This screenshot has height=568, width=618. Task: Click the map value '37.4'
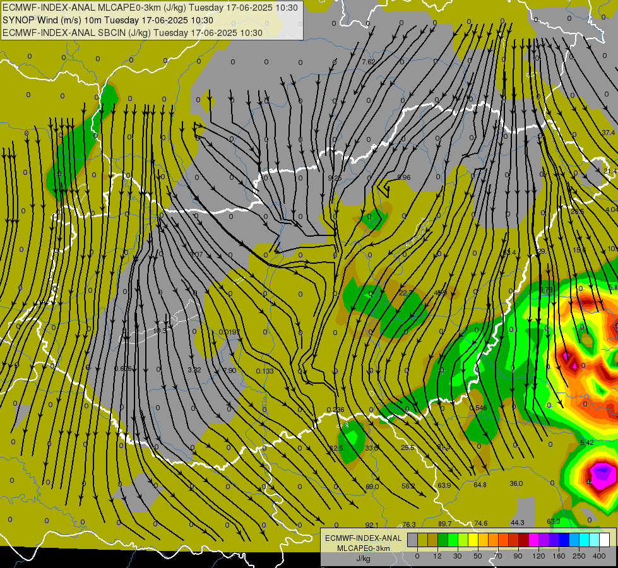point(608,133)
